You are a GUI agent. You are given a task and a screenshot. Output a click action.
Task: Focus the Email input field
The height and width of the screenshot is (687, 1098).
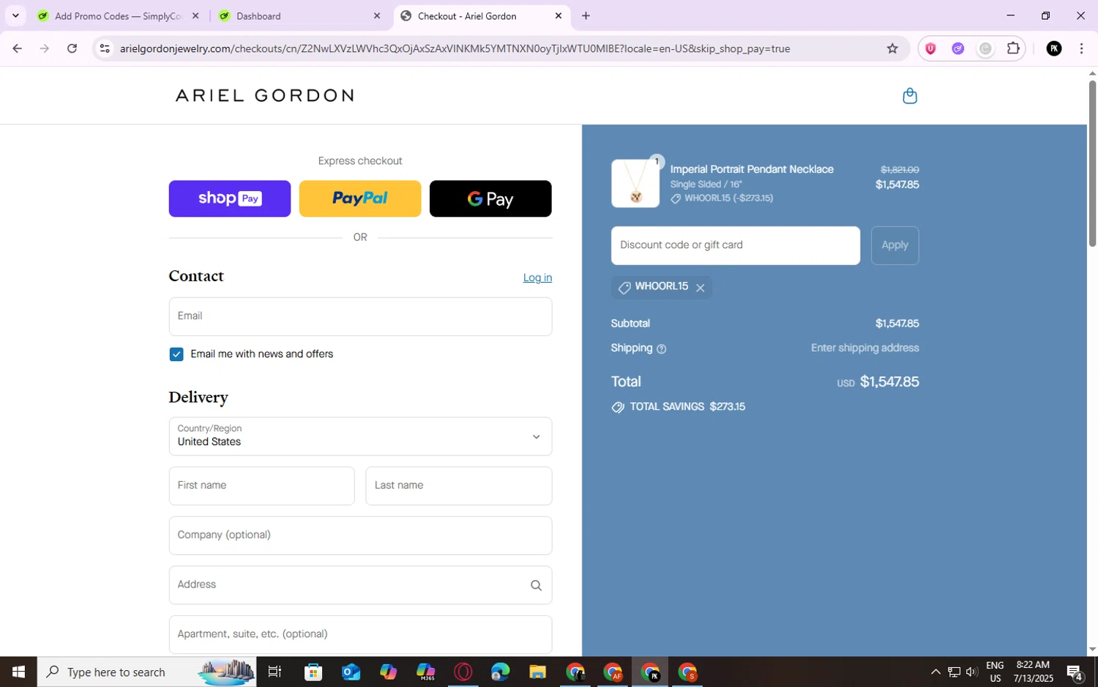click(360, 316)
